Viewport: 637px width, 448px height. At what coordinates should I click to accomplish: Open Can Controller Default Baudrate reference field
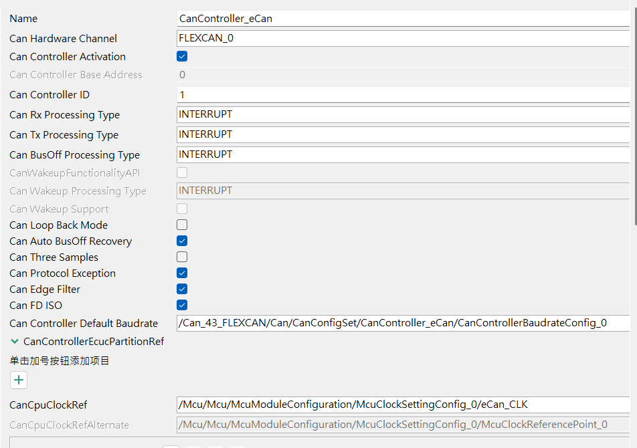tap(403, 323)
